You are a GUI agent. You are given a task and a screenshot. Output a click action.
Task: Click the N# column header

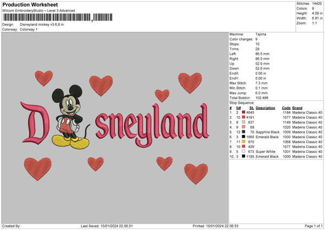tap(238, 108)
